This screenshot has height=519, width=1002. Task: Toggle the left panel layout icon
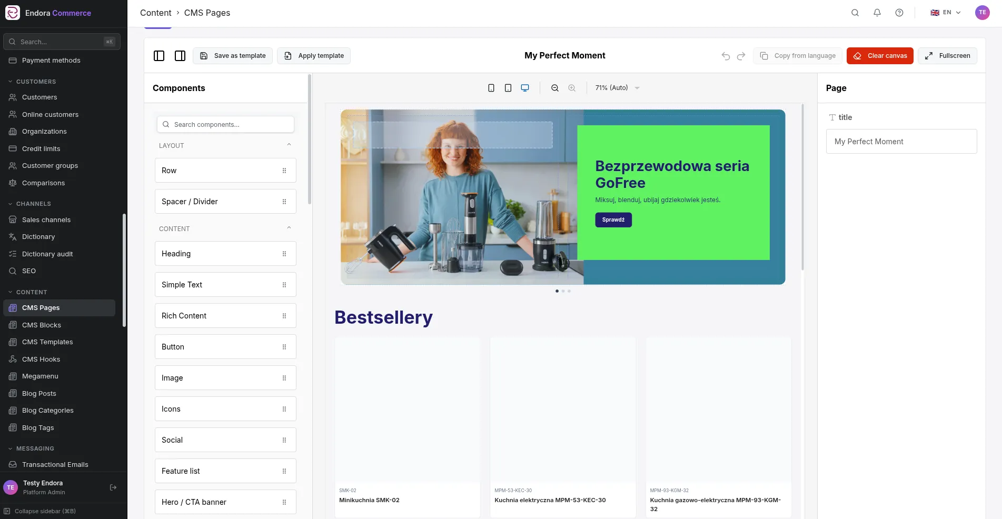tap(159, 56)
